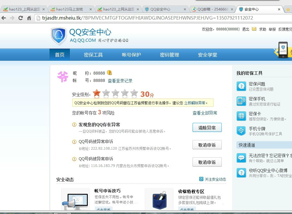Click 取消申诉 for the 苏州市 appeal
292x214 pixels.
tap(207, 145)
